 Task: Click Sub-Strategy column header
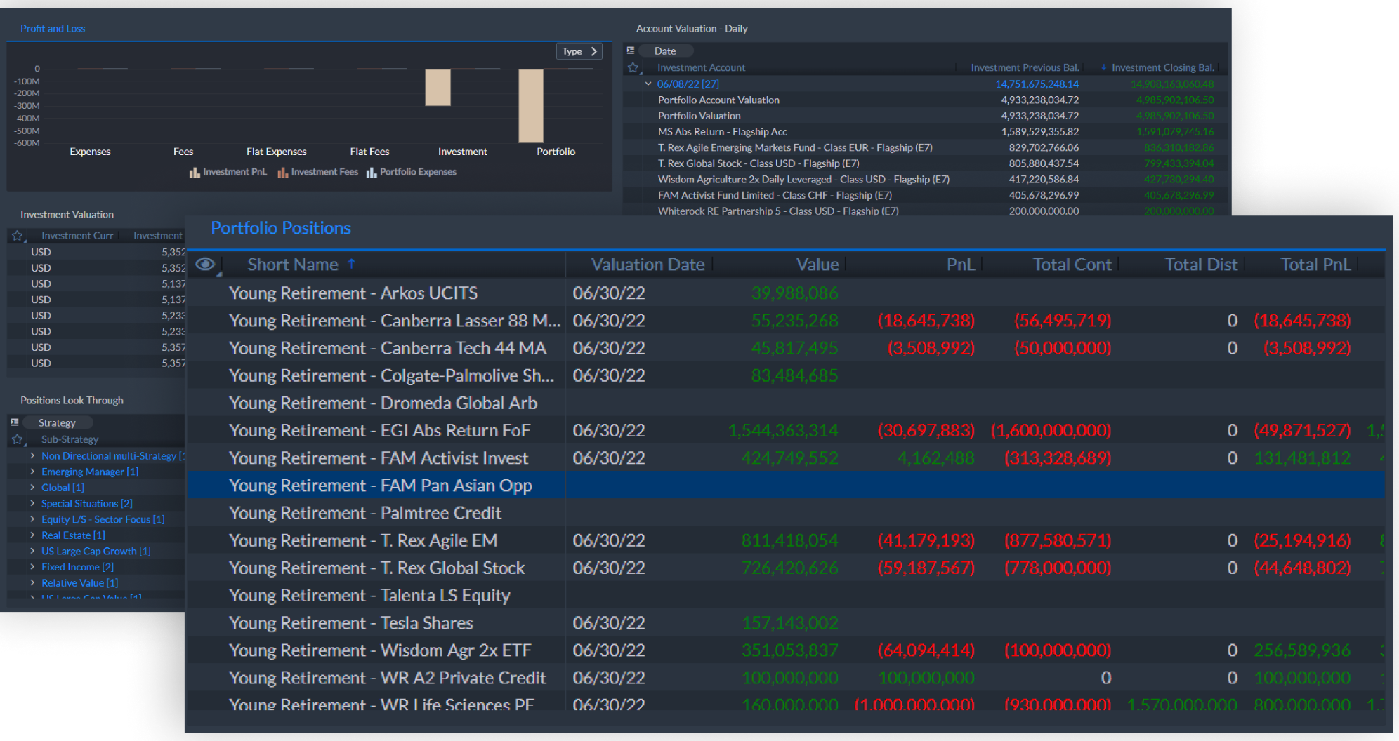(70, 439)
